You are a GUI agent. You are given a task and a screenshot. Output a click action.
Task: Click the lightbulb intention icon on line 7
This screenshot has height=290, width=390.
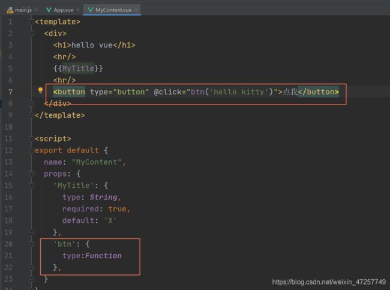pyautogui.click(x=41, y=91)
